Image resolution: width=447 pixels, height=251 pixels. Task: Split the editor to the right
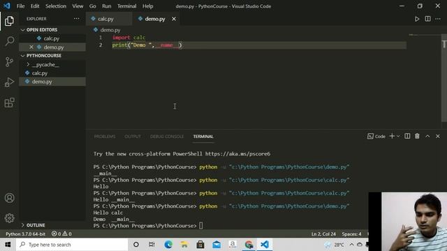(427, 19)
